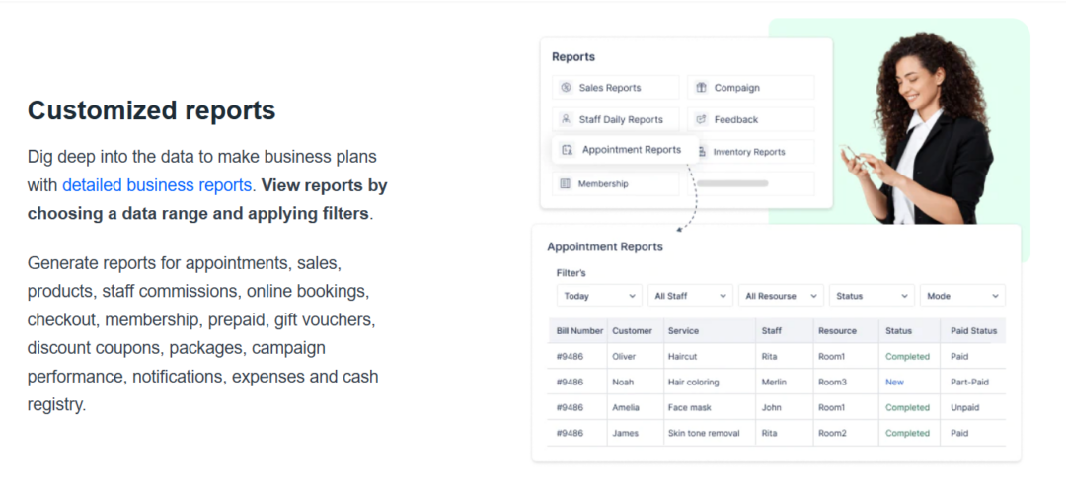
Task: Click the Appointment Reports icon
Action: click(x=568, y=150)
